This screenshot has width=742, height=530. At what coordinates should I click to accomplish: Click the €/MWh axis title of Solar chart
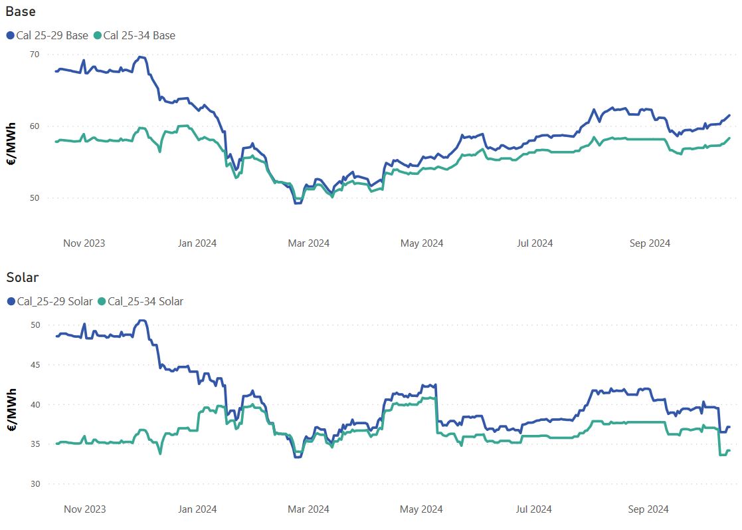pos(13,410)
